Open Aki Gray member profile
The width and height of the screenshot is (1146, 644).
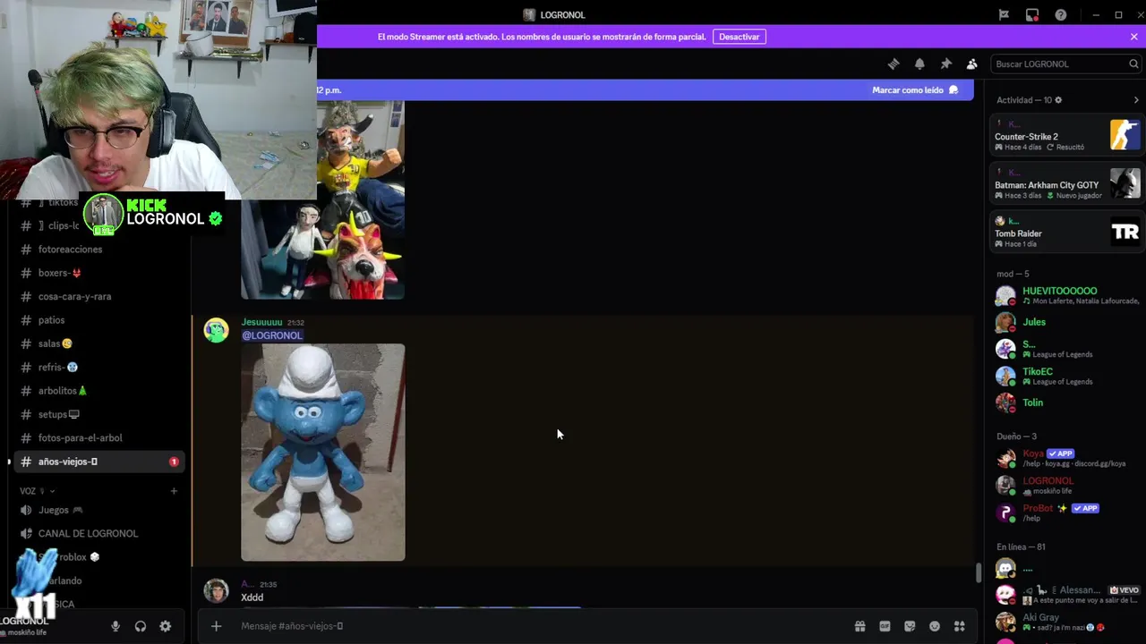tap(1066, 622)
